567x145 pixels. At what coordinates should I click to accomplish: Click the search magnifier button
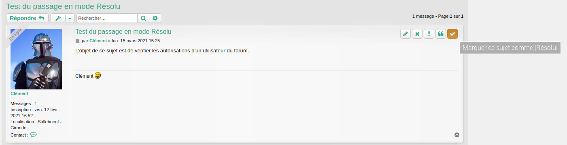143,18
